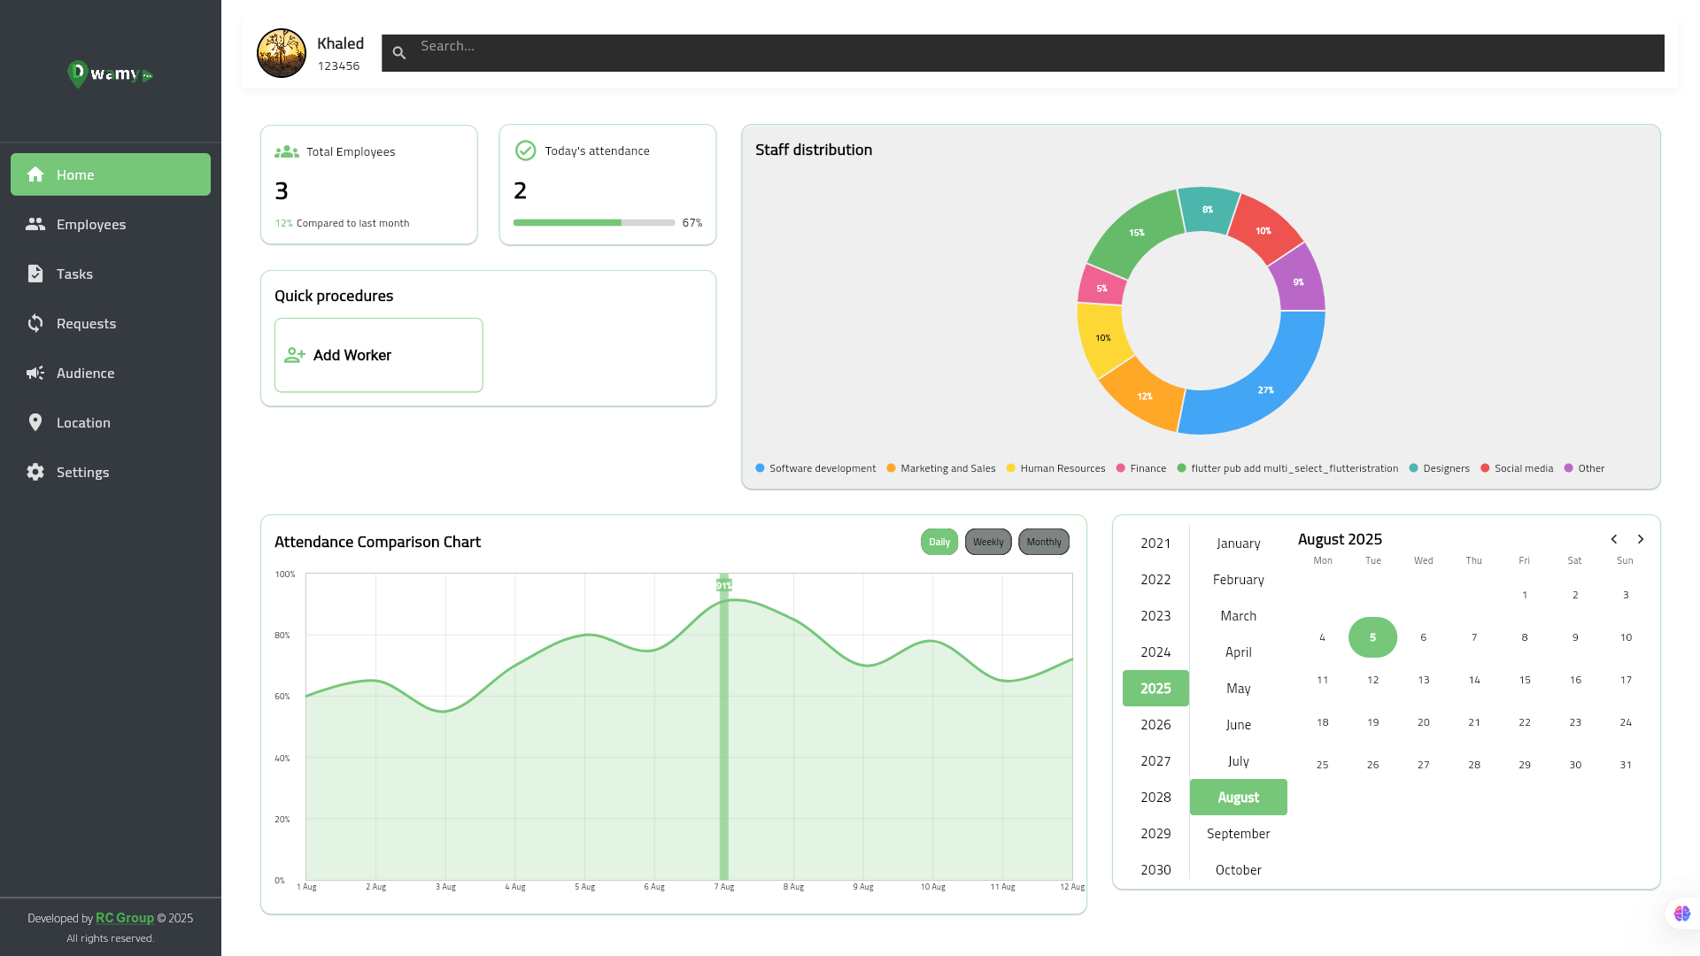
Task: Click the Tasks document icon
Action: pyautogui.click(x=35, y=274)
